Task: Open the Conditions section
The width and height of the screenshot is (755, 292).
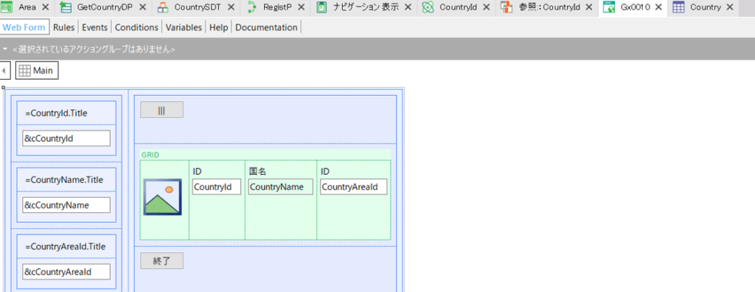Action: point(136,27)
